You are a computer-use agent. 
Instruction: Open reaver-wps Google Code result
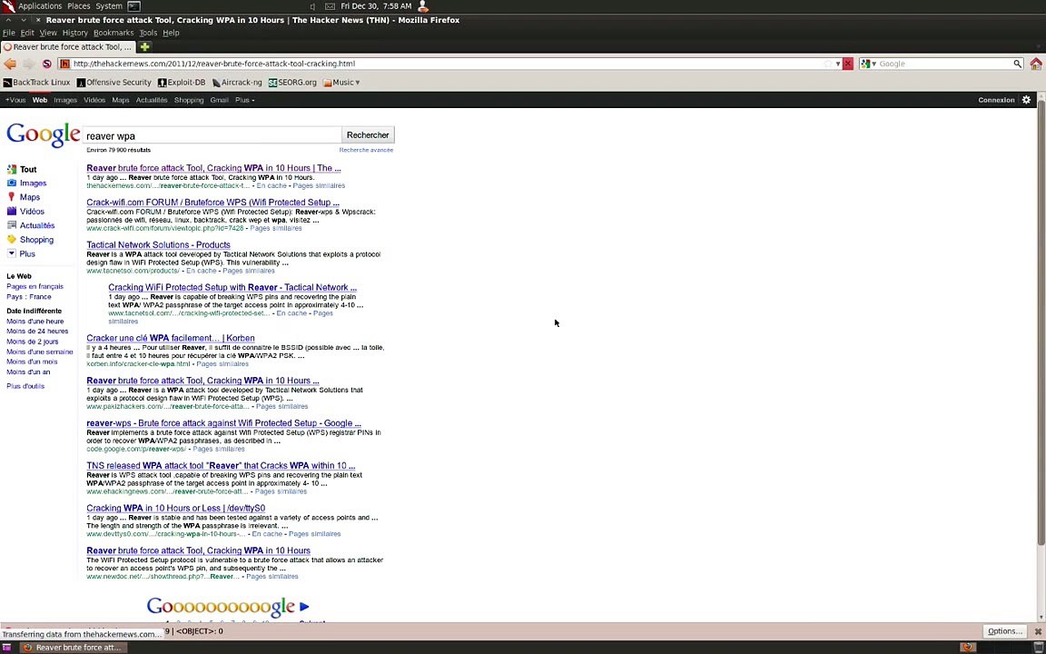coord(223,423)
